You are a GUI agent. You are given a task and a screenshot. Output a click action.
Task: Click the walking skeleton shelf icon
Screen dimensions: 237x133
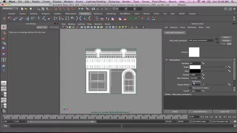[x=97, y=19]
